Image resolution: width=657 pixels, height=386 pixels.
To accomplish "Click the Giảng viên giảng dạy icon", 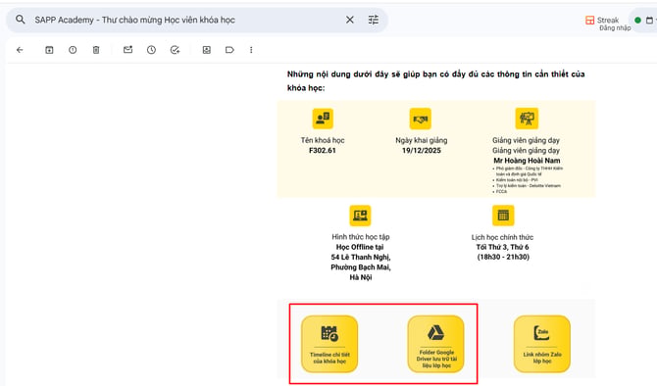I will point(527,119).
